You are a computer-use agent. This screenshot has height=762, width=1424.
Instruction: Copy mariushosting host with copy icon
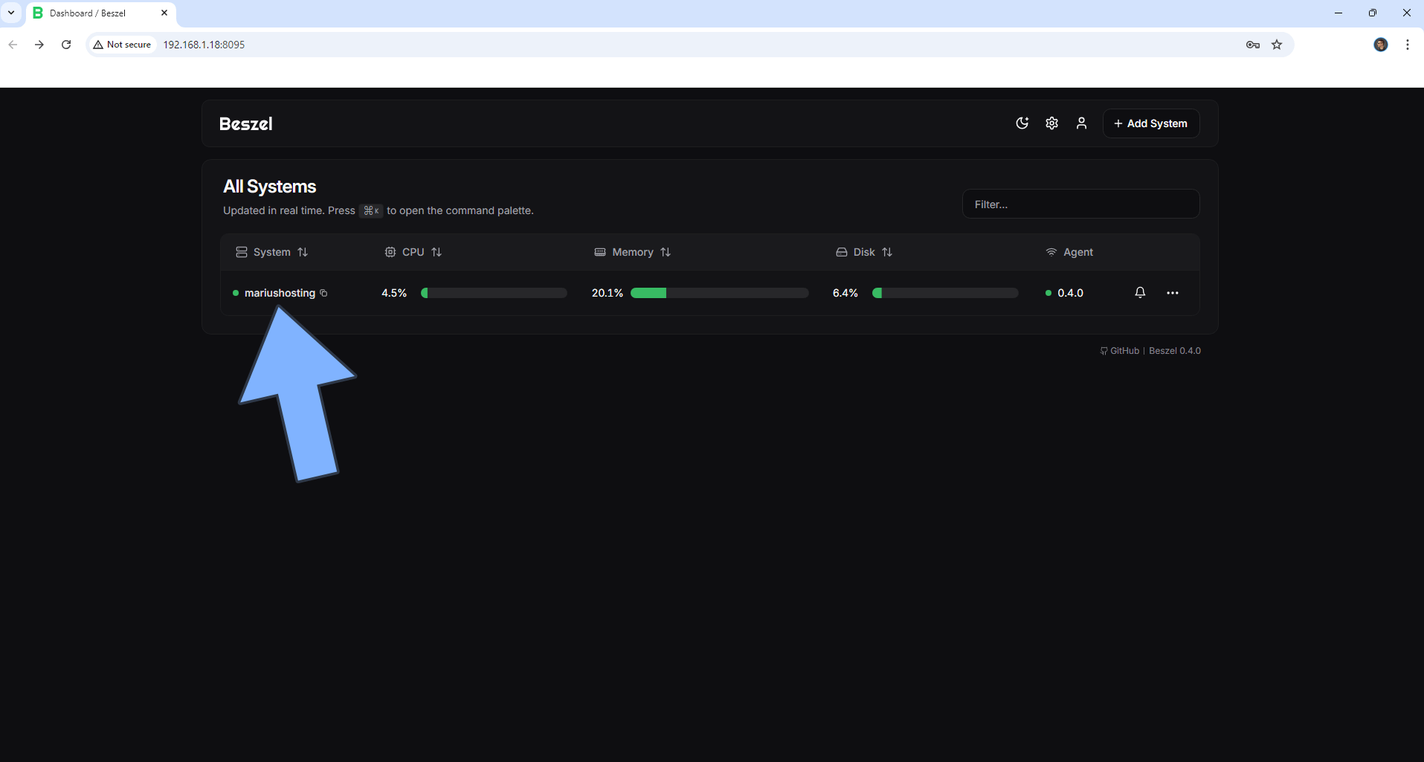point(323,293)
